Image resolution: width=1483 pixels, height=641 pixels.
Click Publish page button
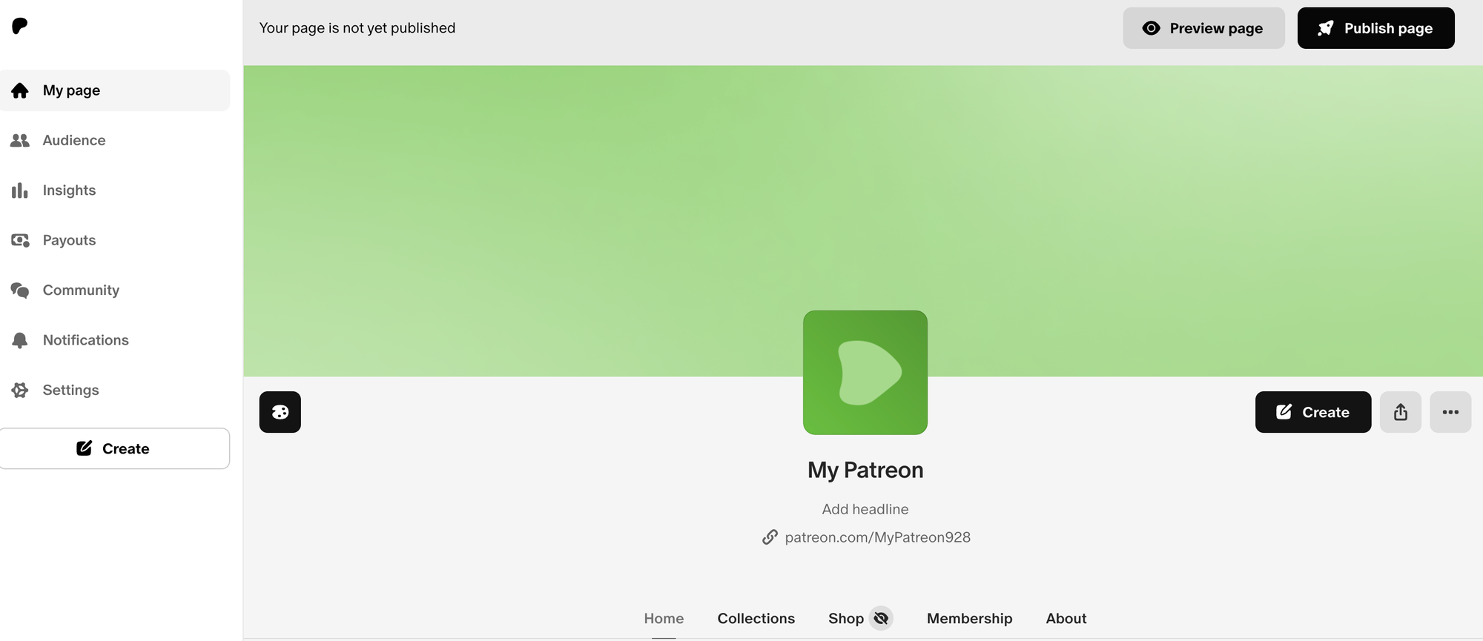click(x=1375, y=28)
